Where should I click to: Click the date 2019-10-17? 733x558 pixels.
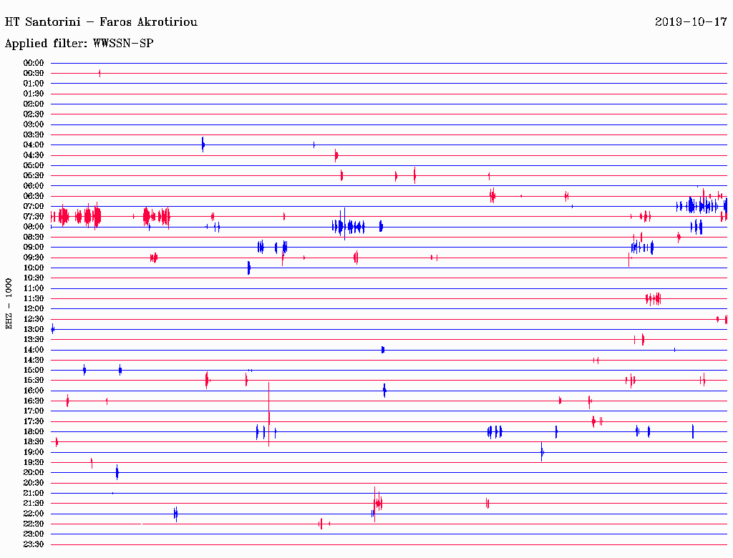(x=691, y=22)
